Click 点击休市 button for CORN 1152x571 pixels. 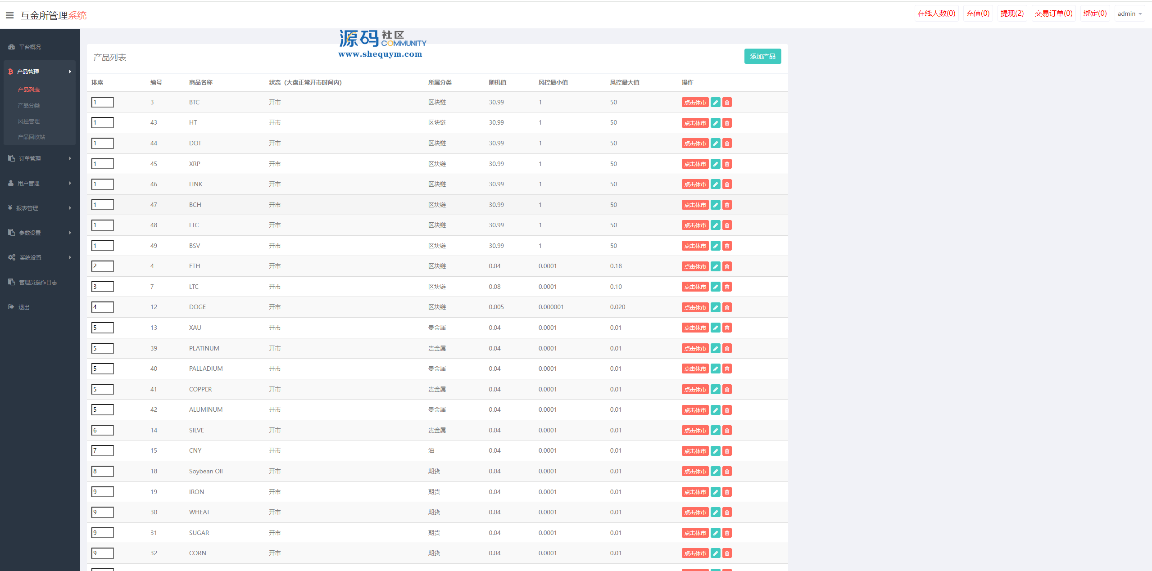(695, 553)
